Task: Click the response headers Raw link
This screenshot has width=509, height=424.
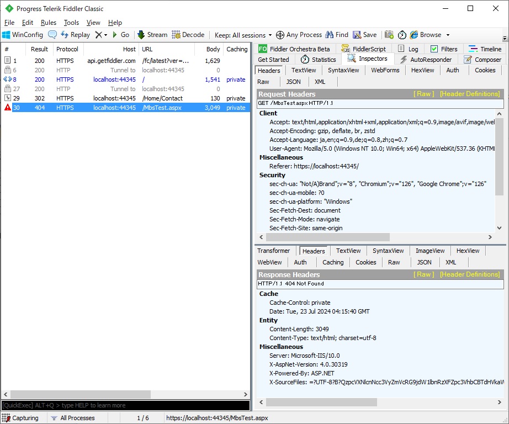Action: tap(423, 274)
